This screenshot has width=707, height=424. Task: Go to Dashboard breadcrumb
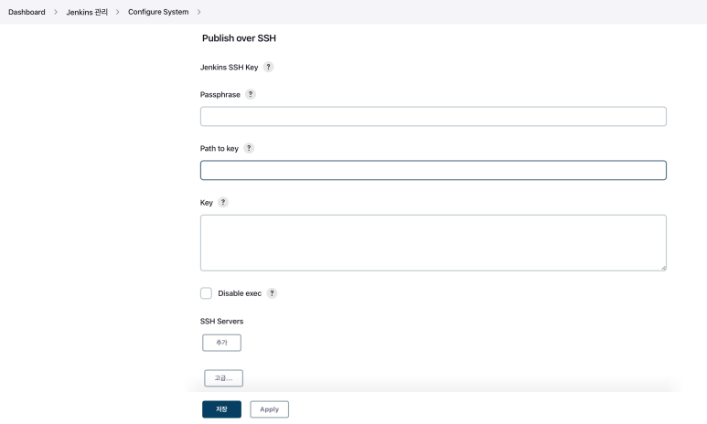tap(27, 12)
